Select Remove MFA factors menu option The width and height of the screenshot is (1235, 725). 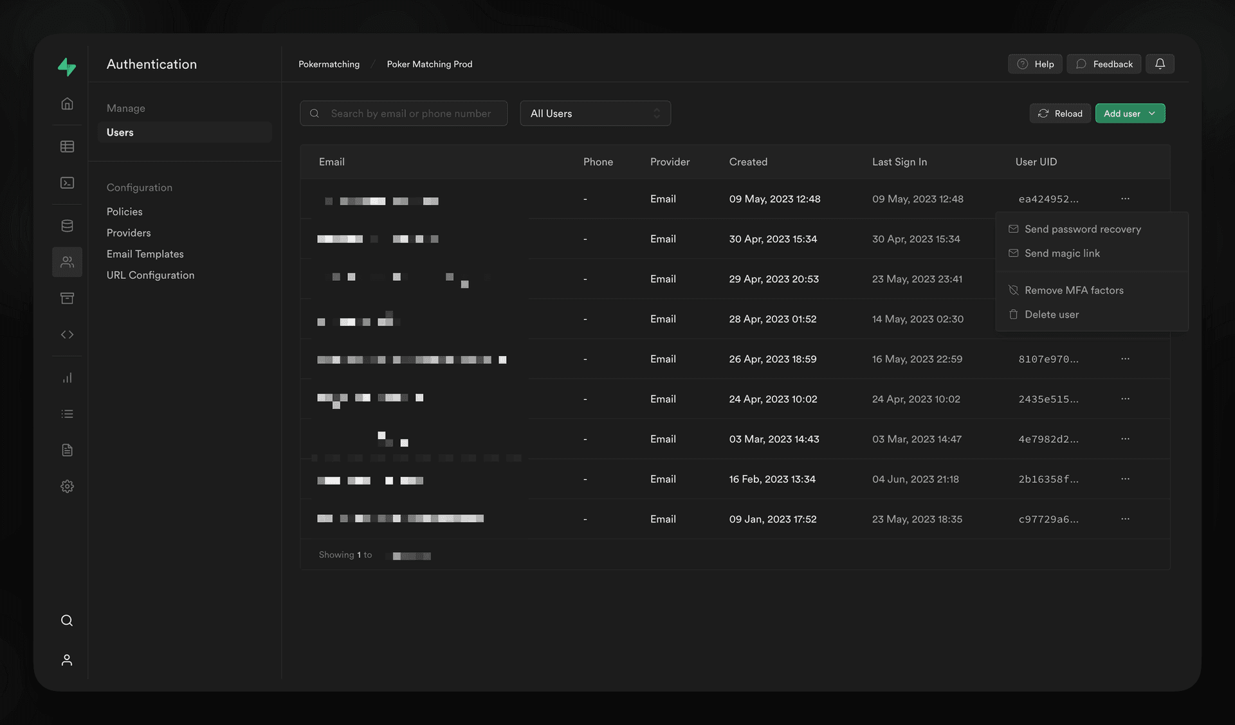(1074, 291)
